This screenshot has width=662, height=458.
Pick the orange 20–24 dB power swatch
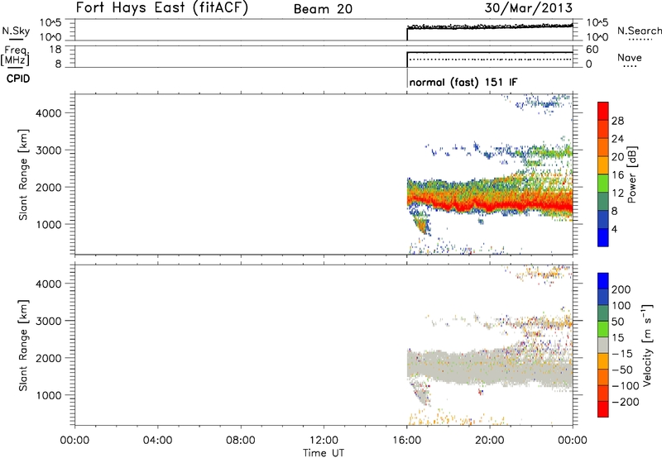603,148
